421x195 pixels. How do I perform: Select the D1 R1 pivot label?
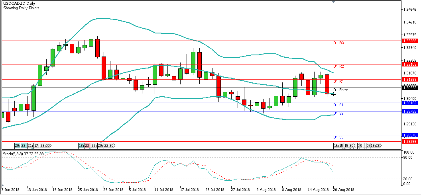(x=338, y=81)
